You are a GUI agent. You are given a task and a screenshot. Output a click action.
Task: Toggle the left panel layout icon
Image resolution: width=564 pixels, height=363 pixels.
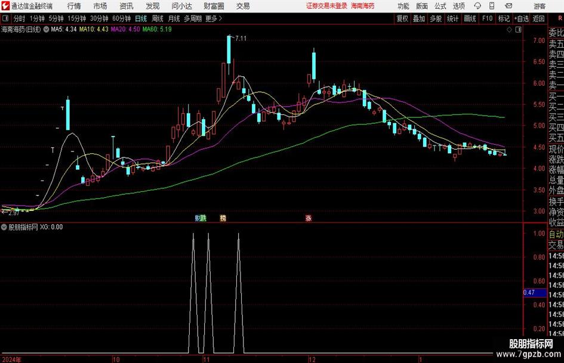click(5, 18)
